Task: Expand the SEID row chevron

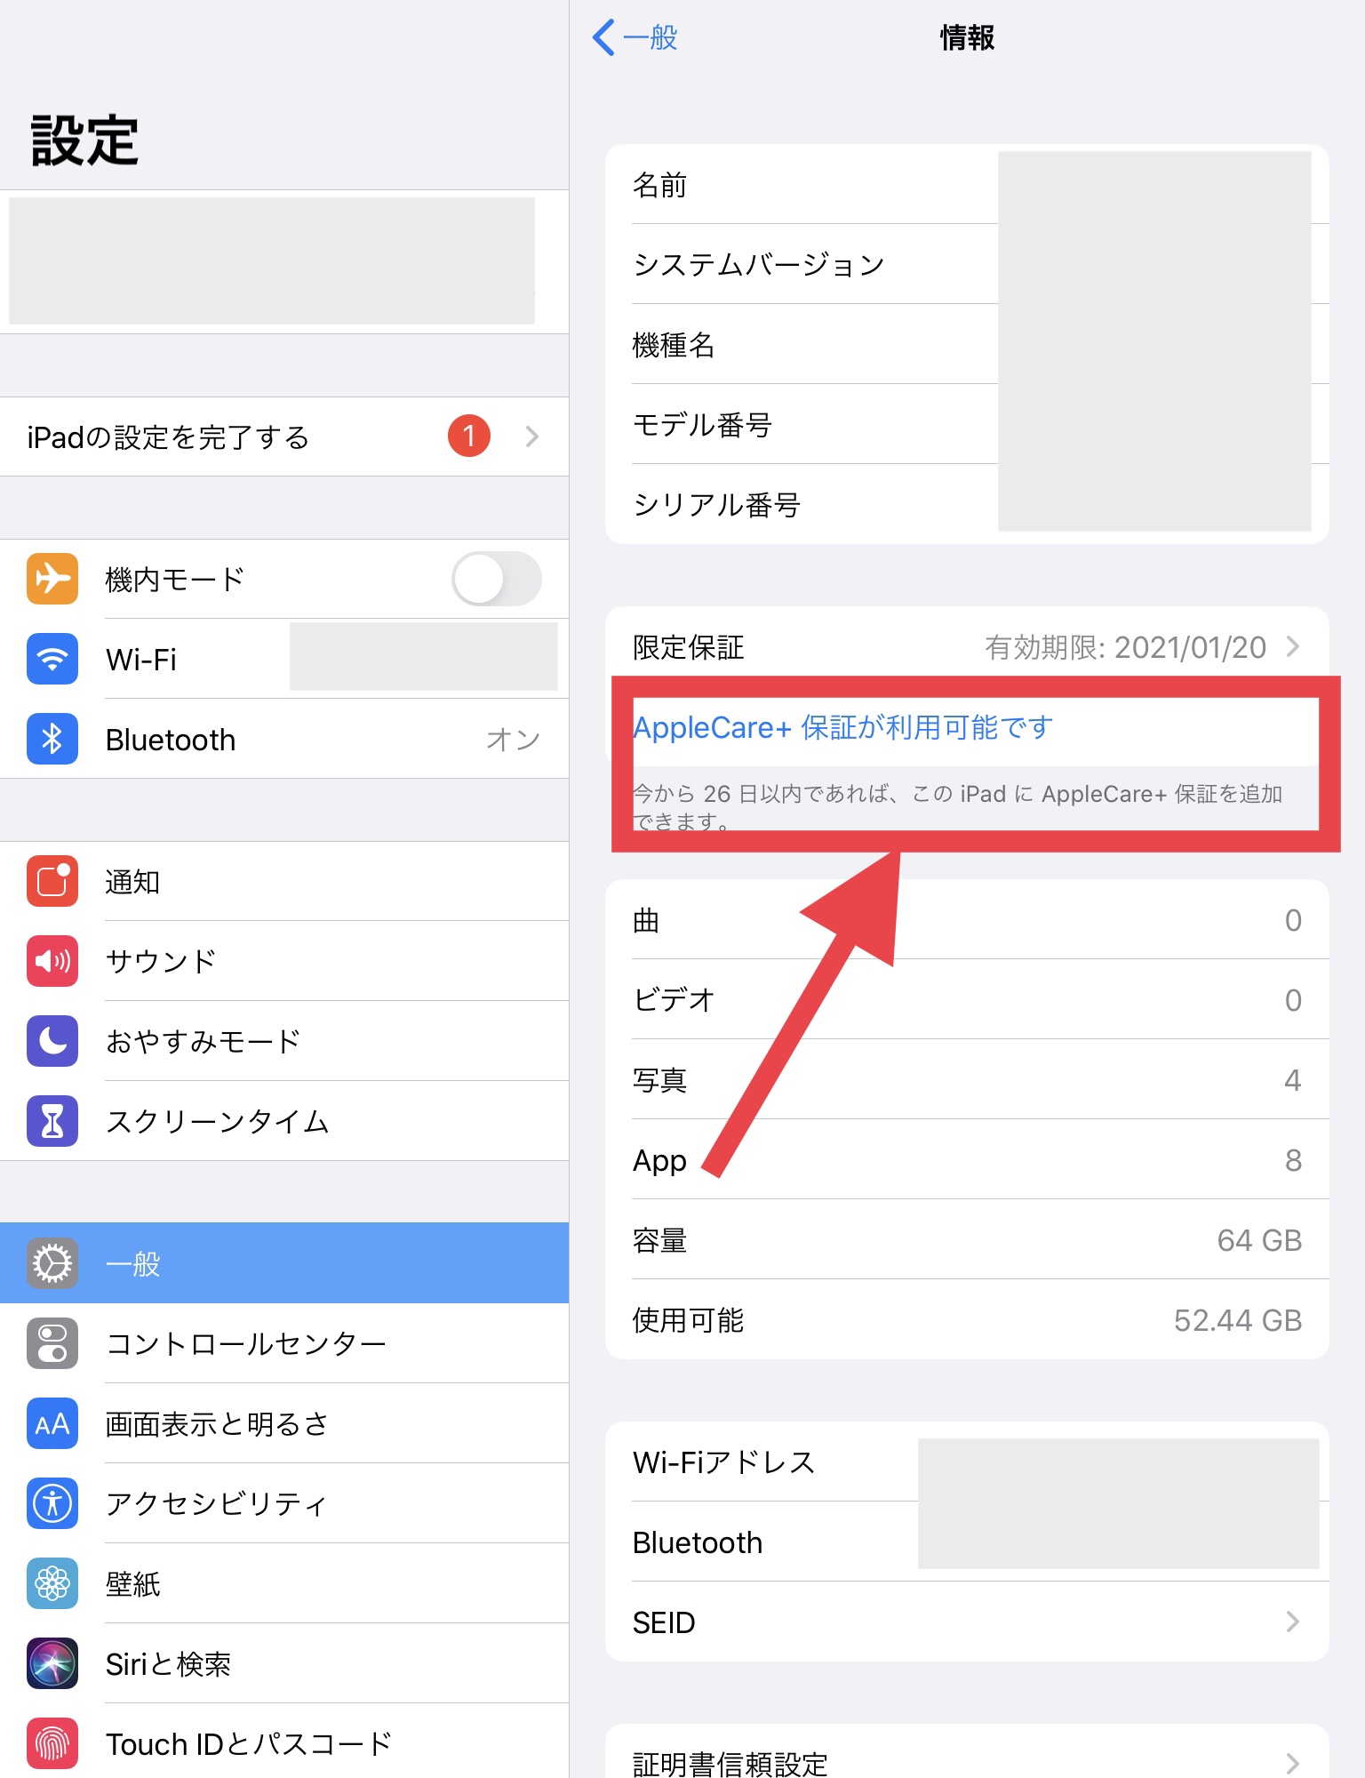Action: 1293,1622
